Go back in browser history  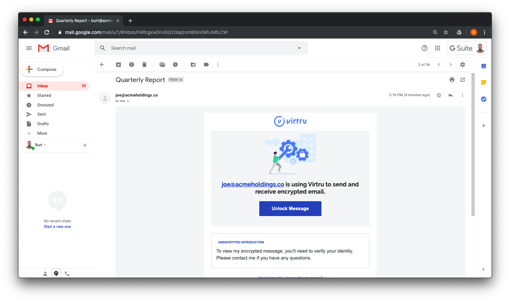click(x=26, y=32)
